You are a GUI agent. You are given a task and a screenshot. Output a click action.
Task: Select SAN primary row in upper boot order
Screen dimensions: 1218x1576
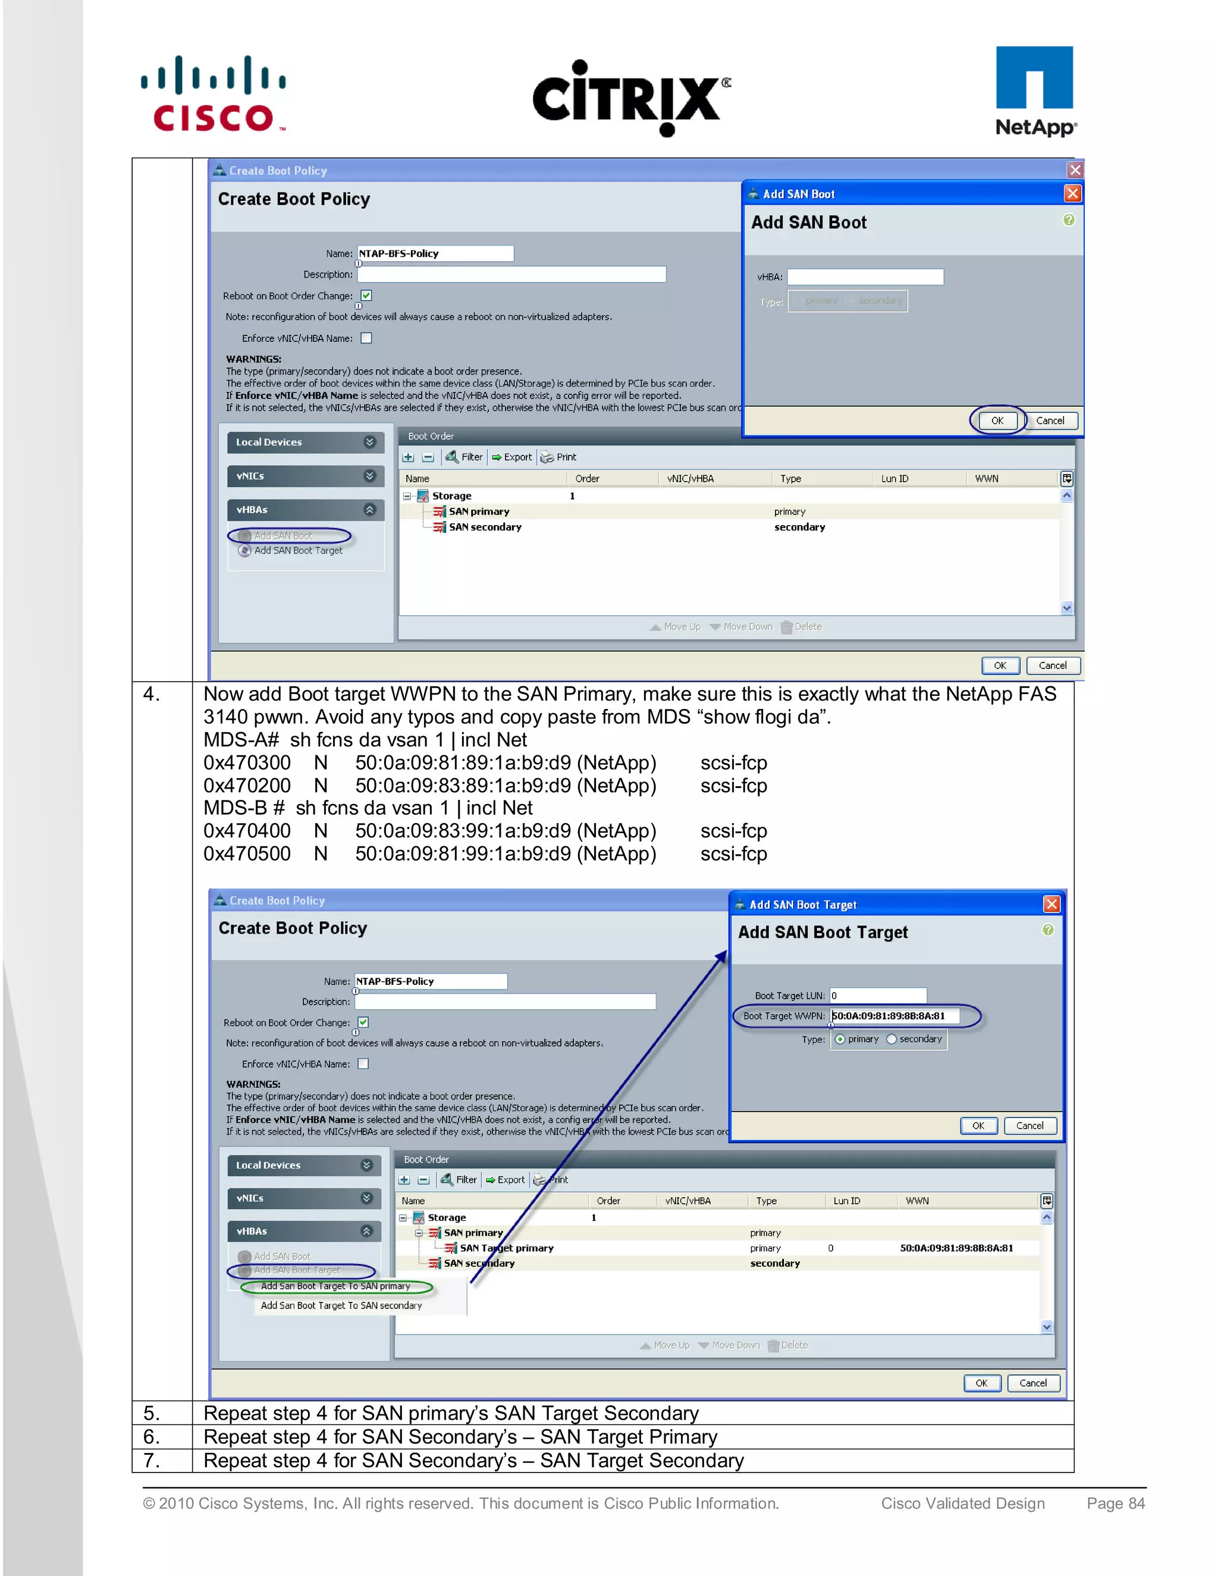[730, 511]
